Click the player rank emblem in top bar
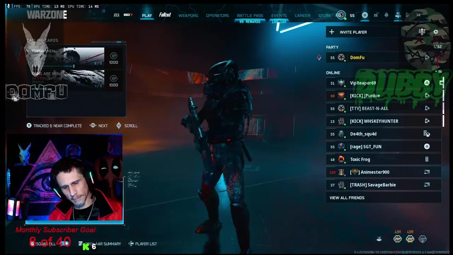Image resolution: width=453 pixels, height=255 pixels. click(x=341, y=15)
